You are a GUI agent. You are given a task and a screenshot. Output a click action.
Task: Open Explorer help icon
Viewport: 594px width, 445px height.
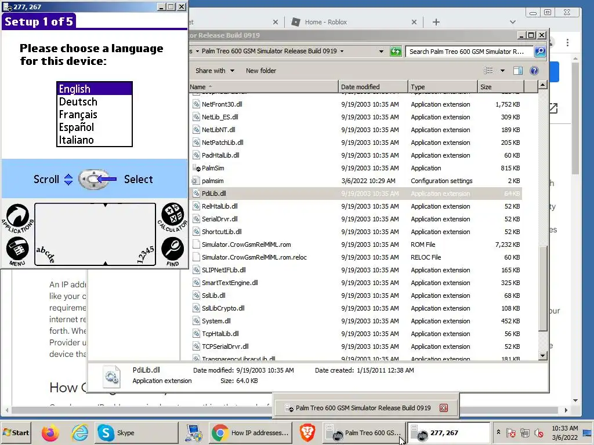pos(534,71)
